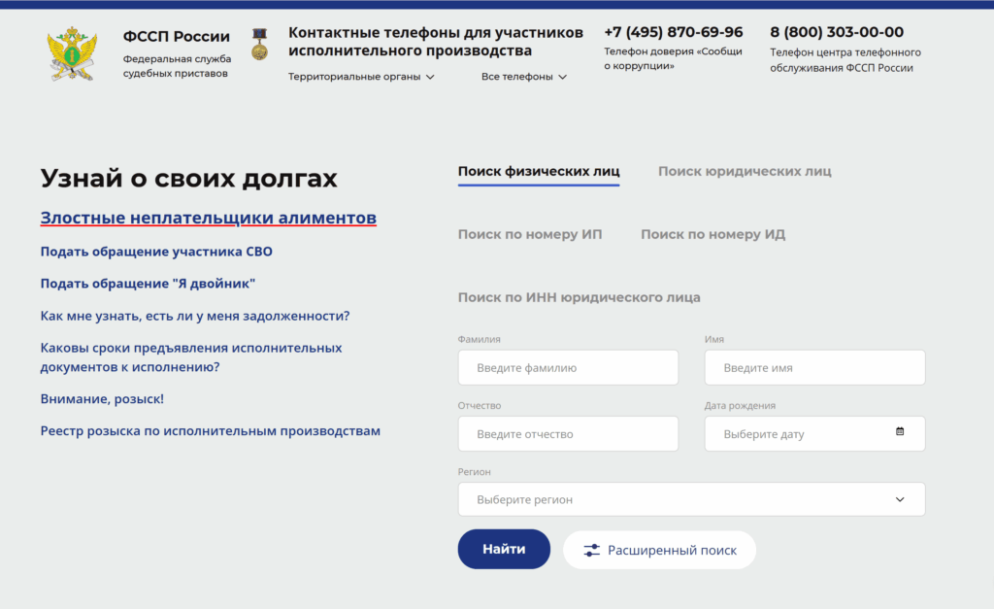Image resolution: width=994 pixels, height=609 pixels.
Task: Open Подать обращение участника СВО link
Action: click(156, 252)
